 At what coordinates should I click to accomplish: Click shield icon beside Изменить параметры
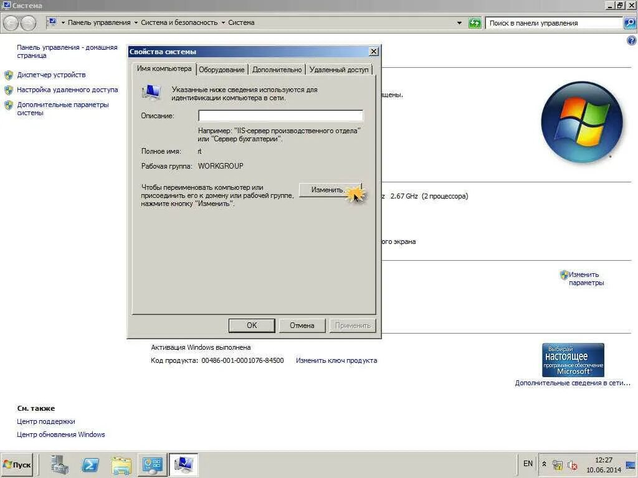[564, 275]
